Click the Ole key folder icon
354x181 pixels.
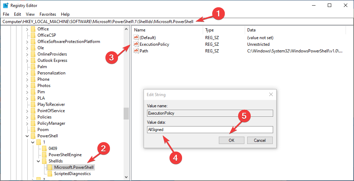tap(33, 48)
